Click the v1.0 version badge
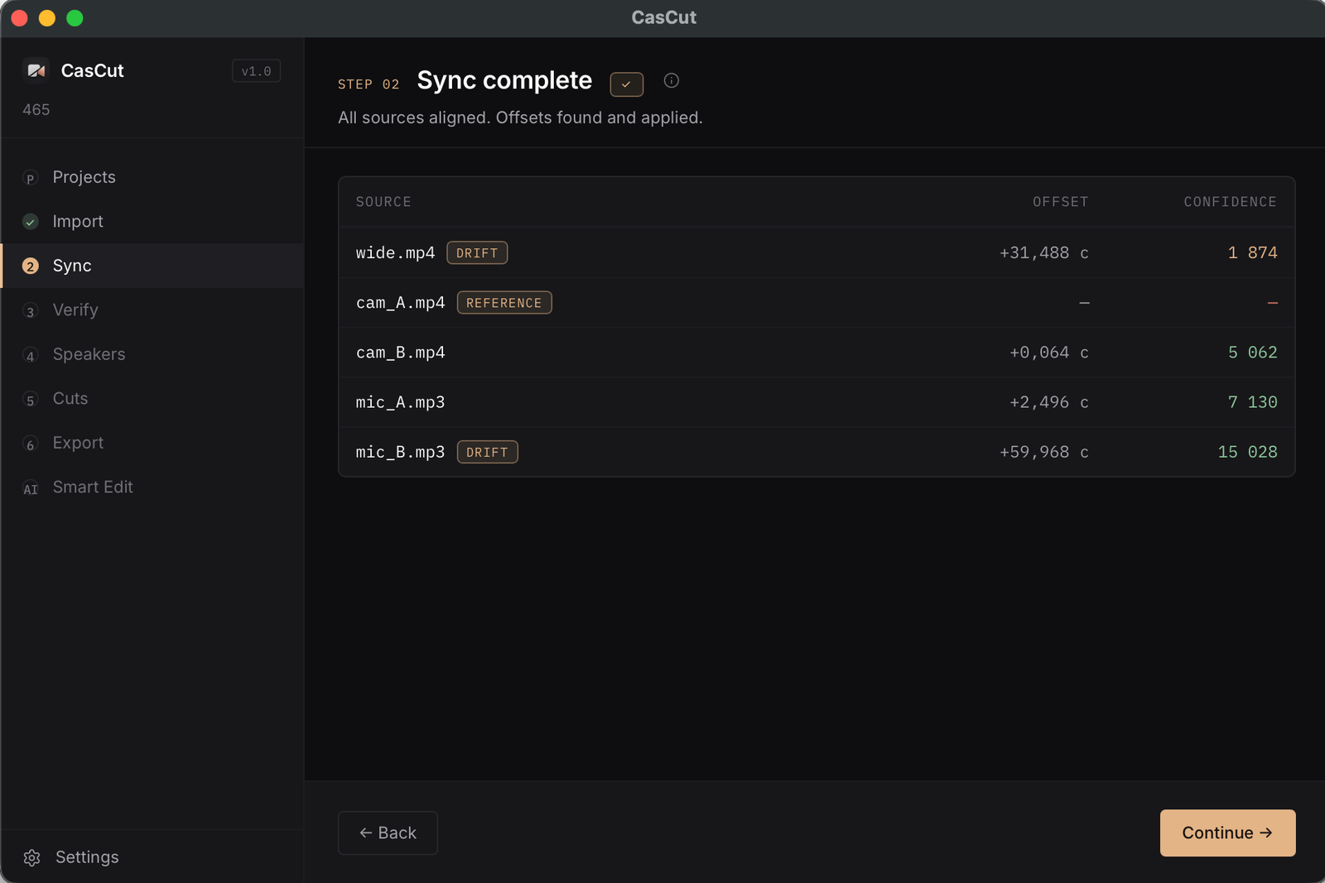The image size is (1325, 883). pos(256,71)
